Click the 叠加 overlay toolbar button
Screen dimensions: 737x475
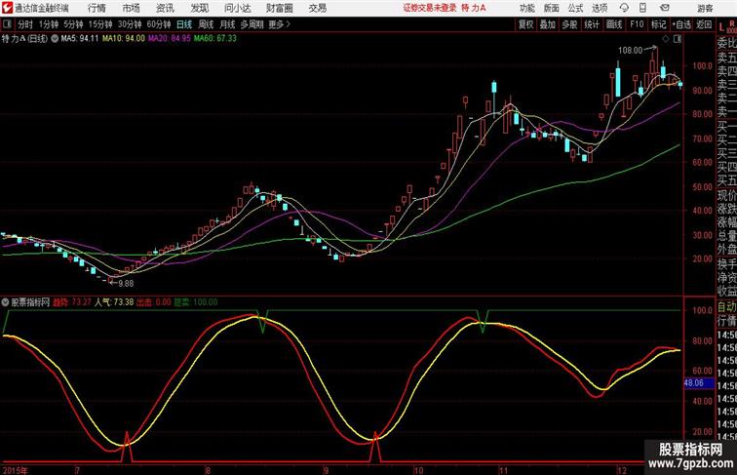548,24
